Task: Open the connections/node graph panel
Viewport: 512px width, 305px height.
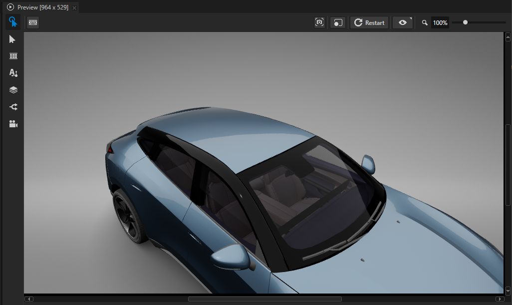Action: [13, 107]
